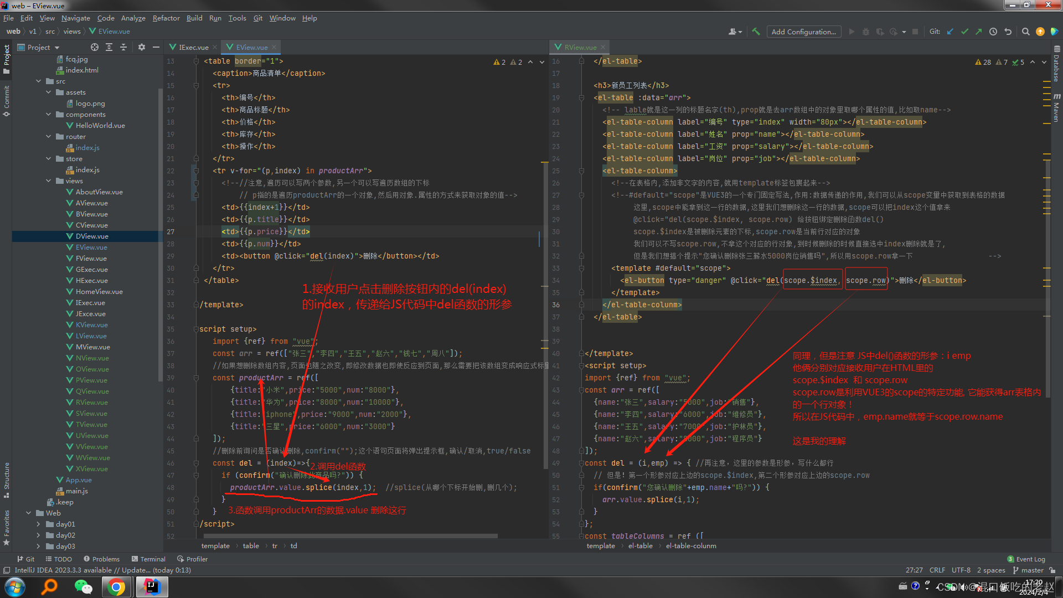Toggle the Terminal panel
The width and height of the screenshot is (1063, 598).
click(148, 559)
